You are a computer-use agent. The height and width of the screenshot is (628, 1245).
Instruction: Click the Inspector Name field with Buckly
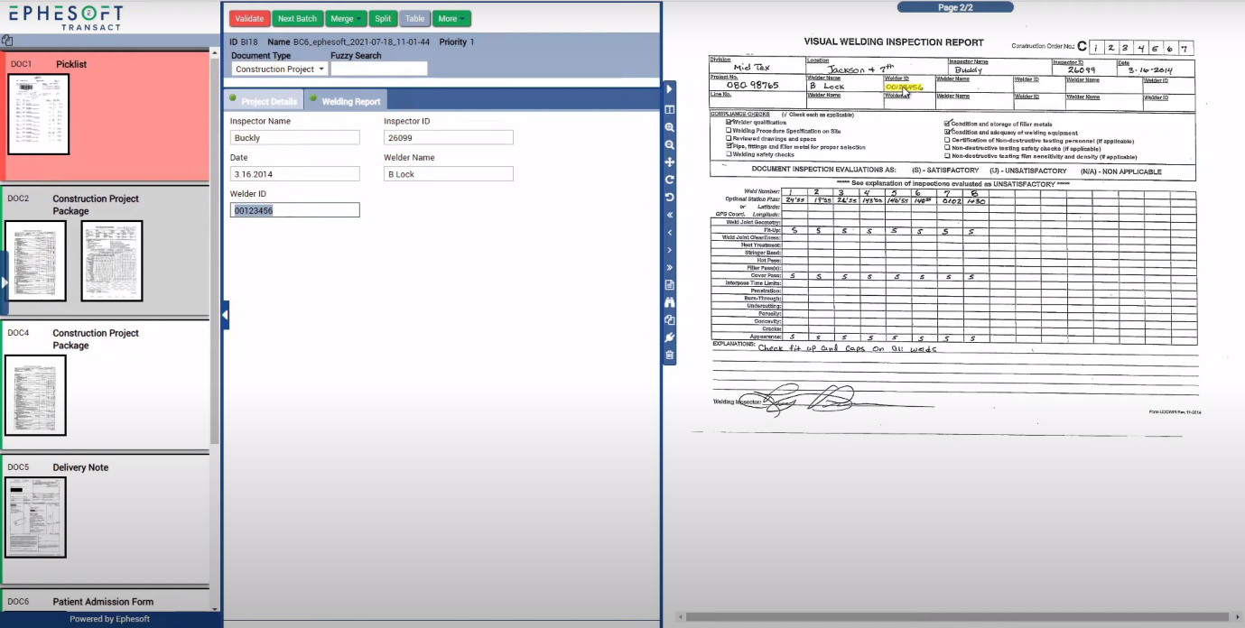tap(295, 137)
